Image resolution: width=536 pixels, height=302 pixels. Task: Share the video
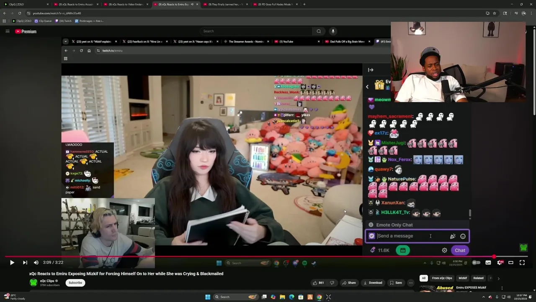click(349, 283)
